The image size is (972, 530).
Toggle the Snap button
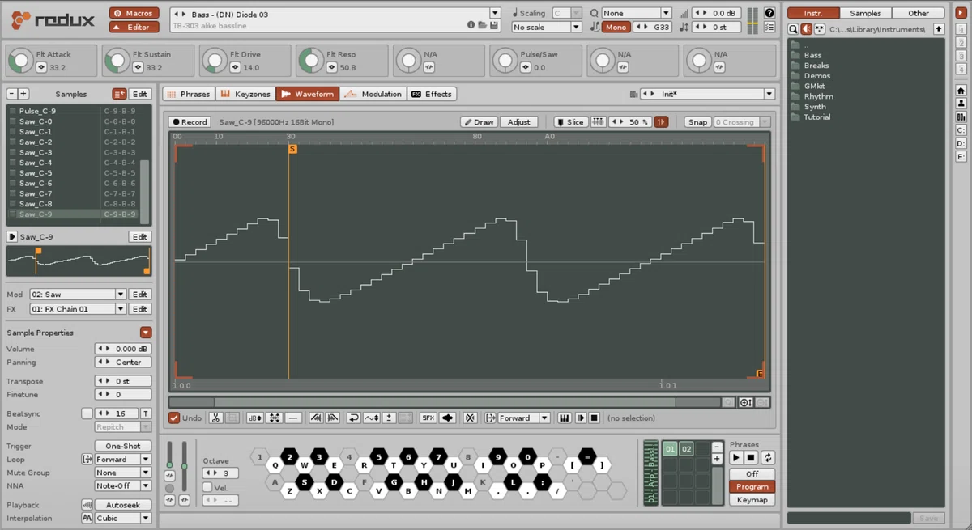pyautogui.click(x=697, y=122)
